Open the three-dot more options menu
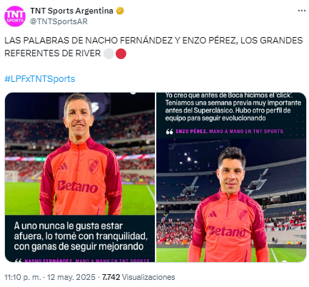Image resolution: width=309 pixels, height=287 pixels. tap(302, 11)
